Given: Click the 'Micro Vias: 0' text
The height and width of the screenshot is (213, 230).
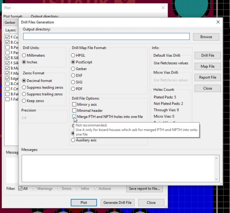Looking at the screenshot, I should [x=164, y=116].
